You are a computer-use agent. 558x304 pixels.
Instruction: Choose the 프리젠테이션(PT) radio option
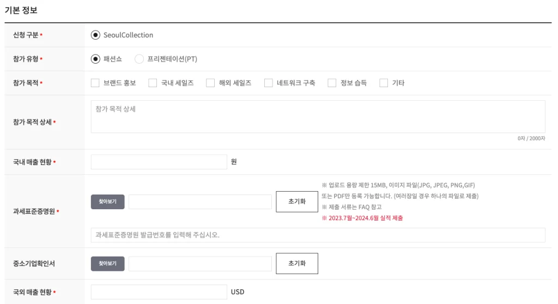point(139,59)
